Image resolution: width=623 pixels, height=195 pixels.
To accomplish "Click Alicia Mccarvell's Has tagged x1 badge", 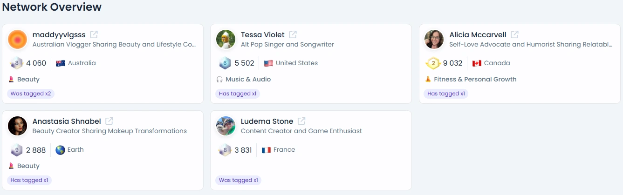I will pos(446,94).
